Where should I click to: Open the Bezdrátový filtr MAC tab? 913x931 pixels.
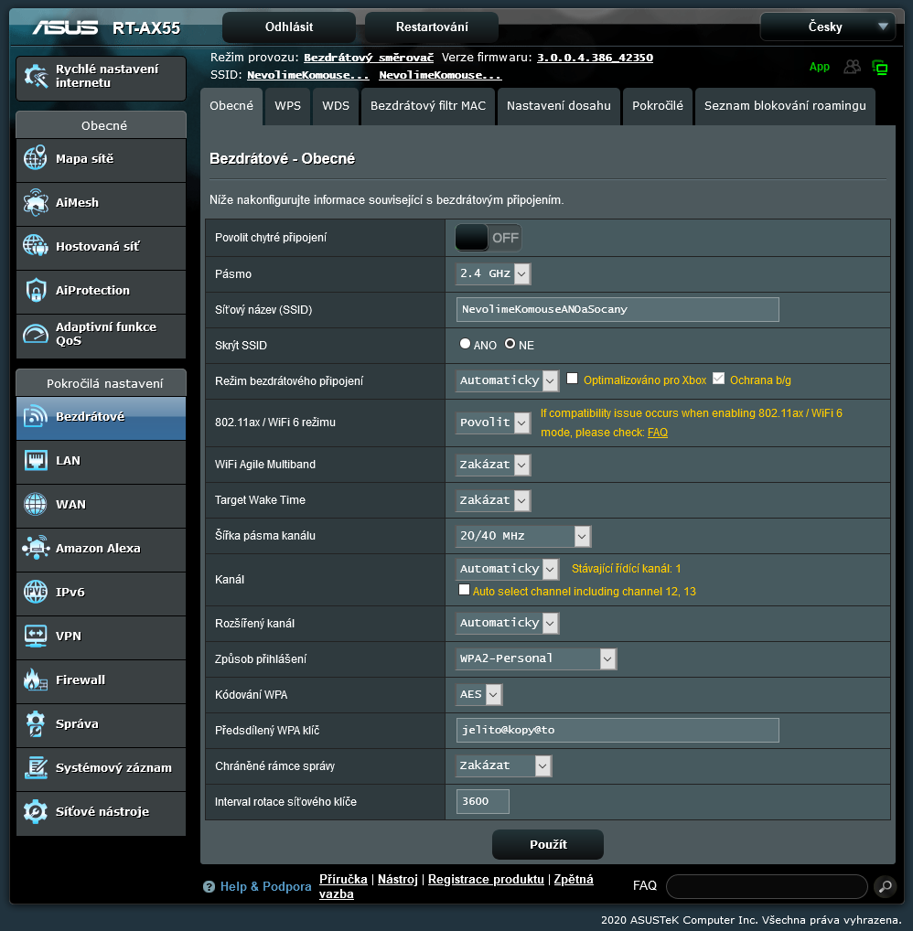pyautogui.click(x=427, y=106)
